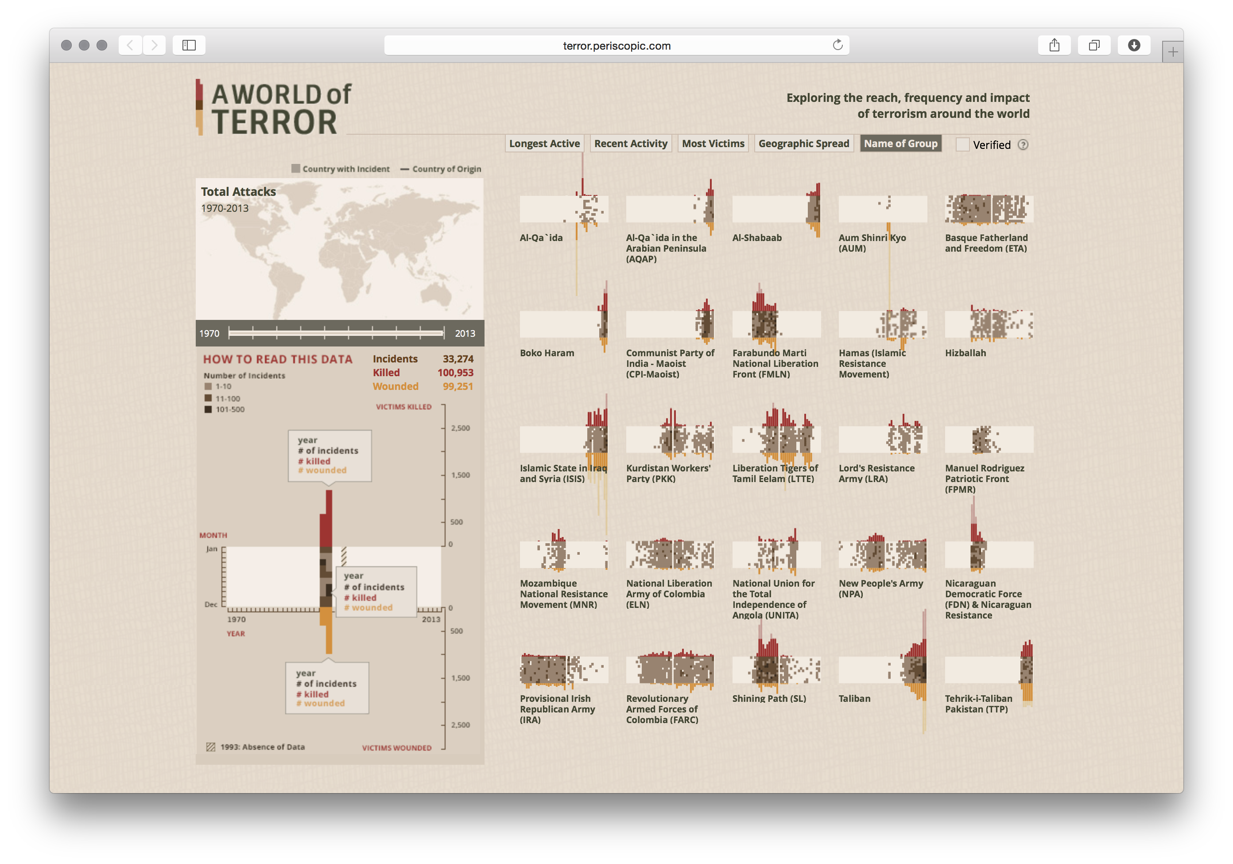Select the Geographic Spread sort option

[803, 143]
